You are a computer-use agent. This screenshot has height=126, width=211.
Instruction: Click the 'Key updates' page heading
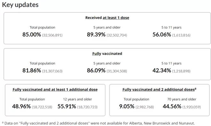point(20,5)
